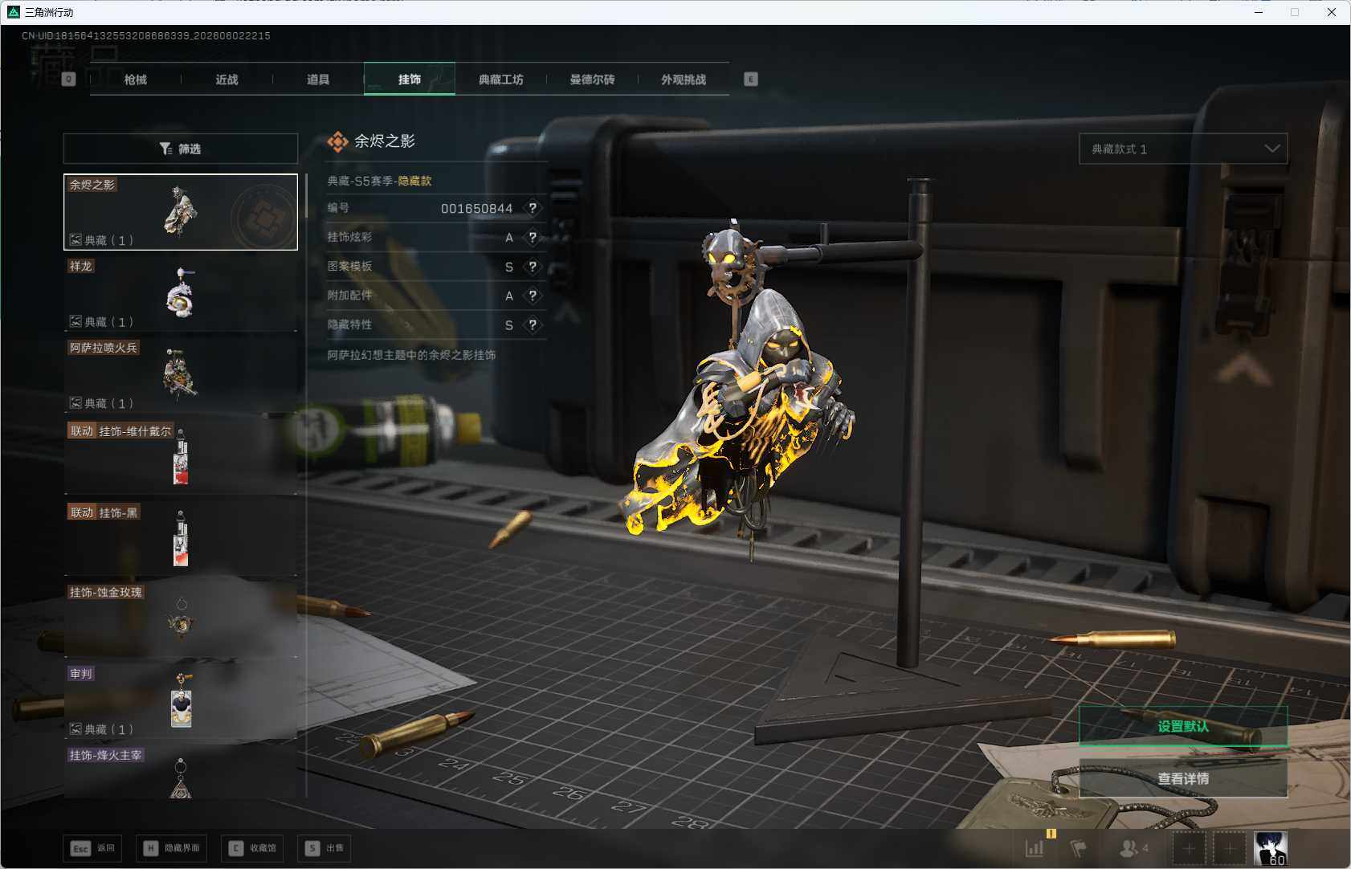Open the bar chart stats icon

pyautogui.click(x=1035, y=847)
